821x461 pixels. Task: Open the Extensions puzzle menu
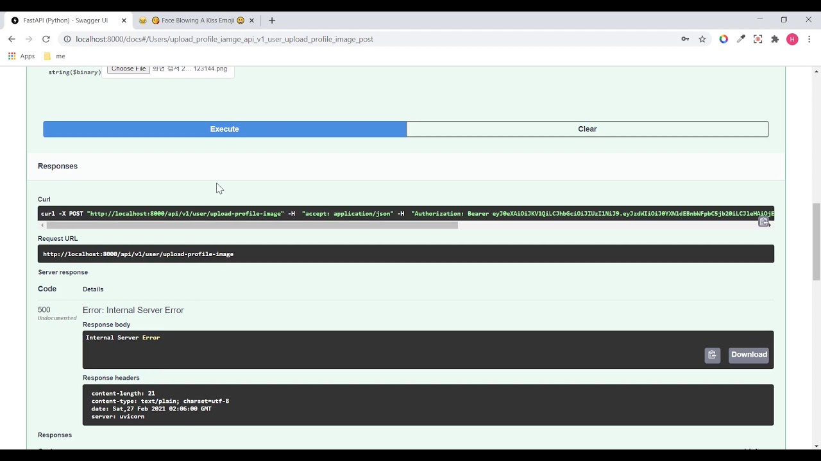775,39
